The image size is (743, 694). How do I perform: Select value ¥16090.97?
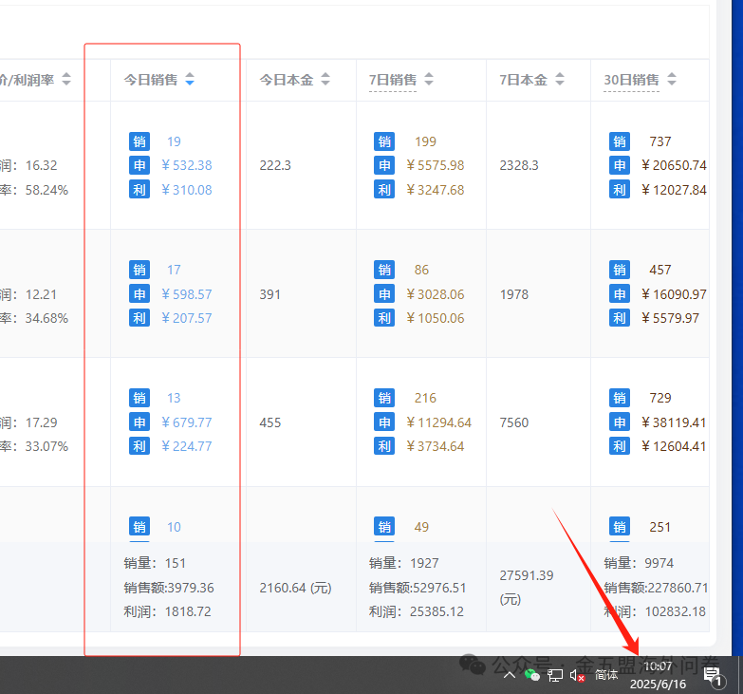point(674,294)
